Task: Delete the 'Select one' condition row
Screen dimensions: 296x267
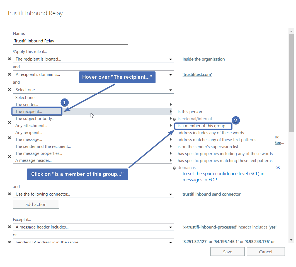Action: click(x=9, y=90)
